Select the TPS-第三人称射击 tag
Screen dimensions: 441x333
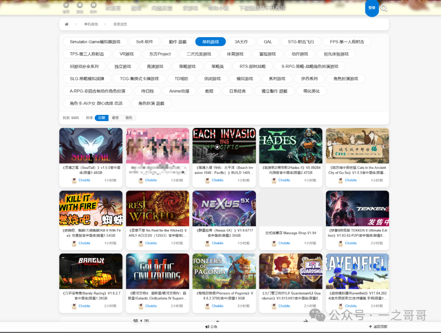click(x=87, y=54)
